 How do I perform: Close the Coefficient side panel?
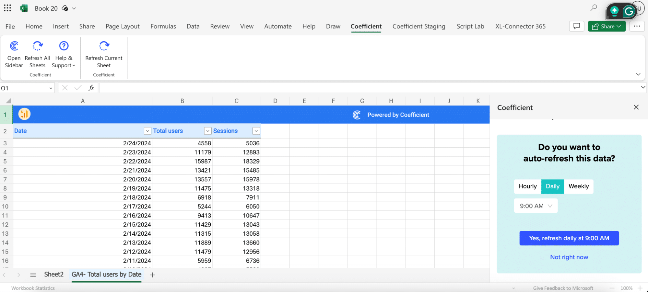point(636,107)
